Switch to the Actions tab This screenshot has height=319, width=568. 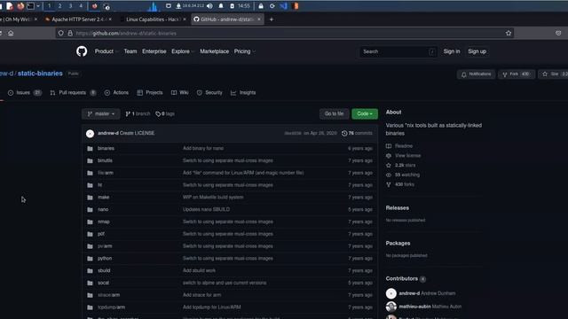click(x=116, y=92)
